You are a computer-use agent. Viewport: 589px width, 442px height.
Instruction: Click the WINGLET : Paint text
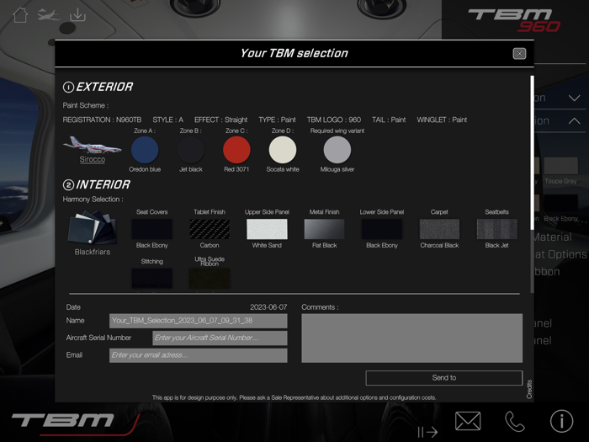(442, 120)
